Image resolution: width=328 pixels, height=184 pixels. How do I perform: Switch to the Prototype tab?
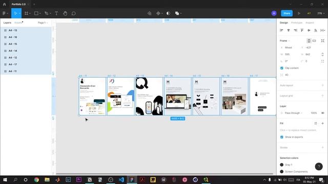[297, 22]
